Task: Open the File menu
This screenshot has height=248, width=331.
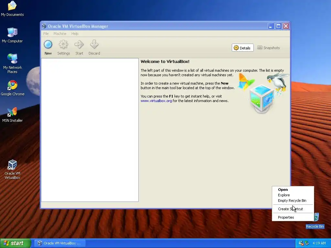Action: click(46, 34)
